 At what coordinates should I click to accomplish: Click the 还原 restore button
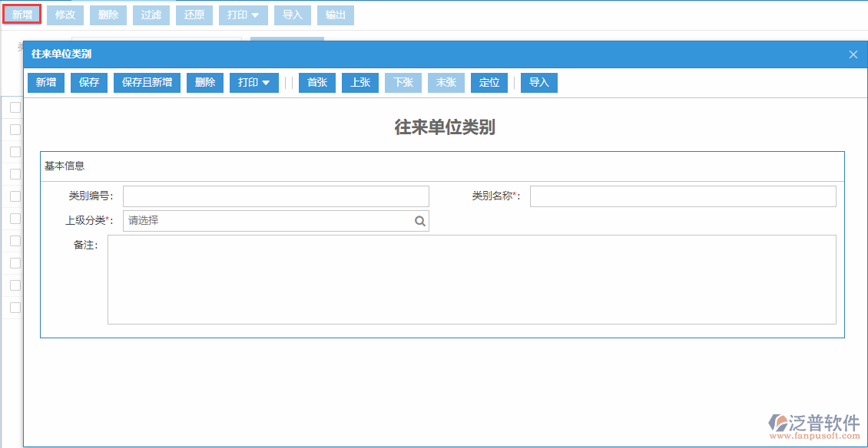(194, 15)
